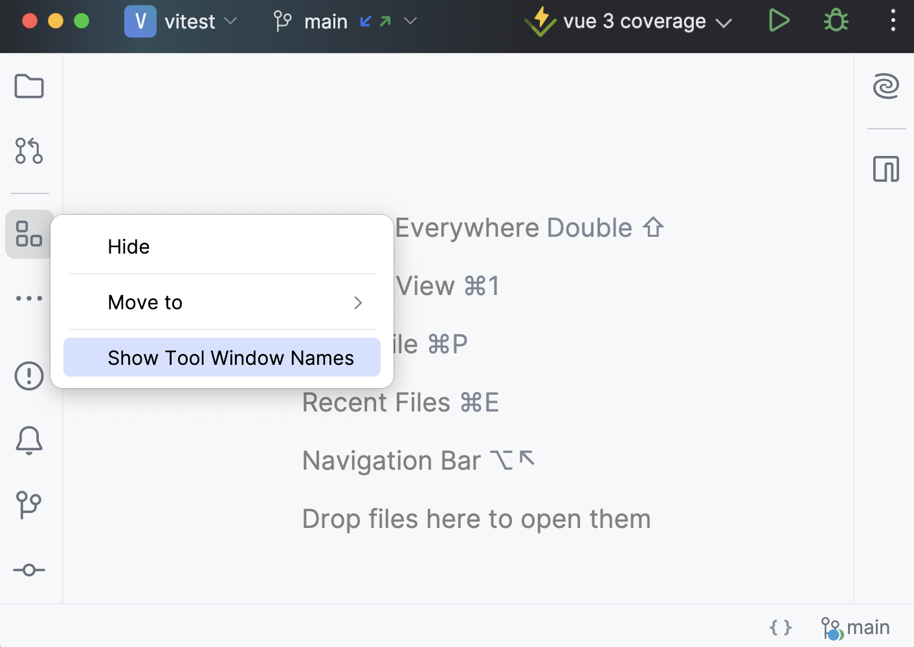Open the Problems tool window

[x=28, y=375]
